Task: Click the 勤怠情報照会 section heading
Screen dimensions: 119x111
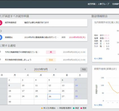Action: pos(99,16)
